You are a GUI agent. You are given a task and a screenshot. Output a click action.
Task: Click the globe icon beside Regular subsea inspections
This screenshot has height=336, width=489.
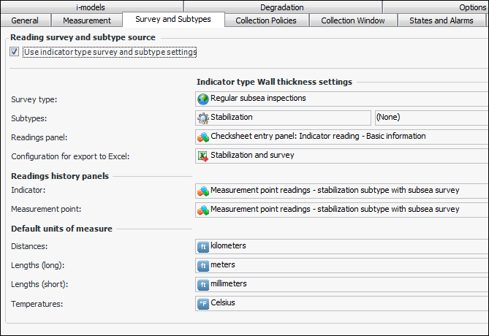pyautogui.click(x=203, y=99)
